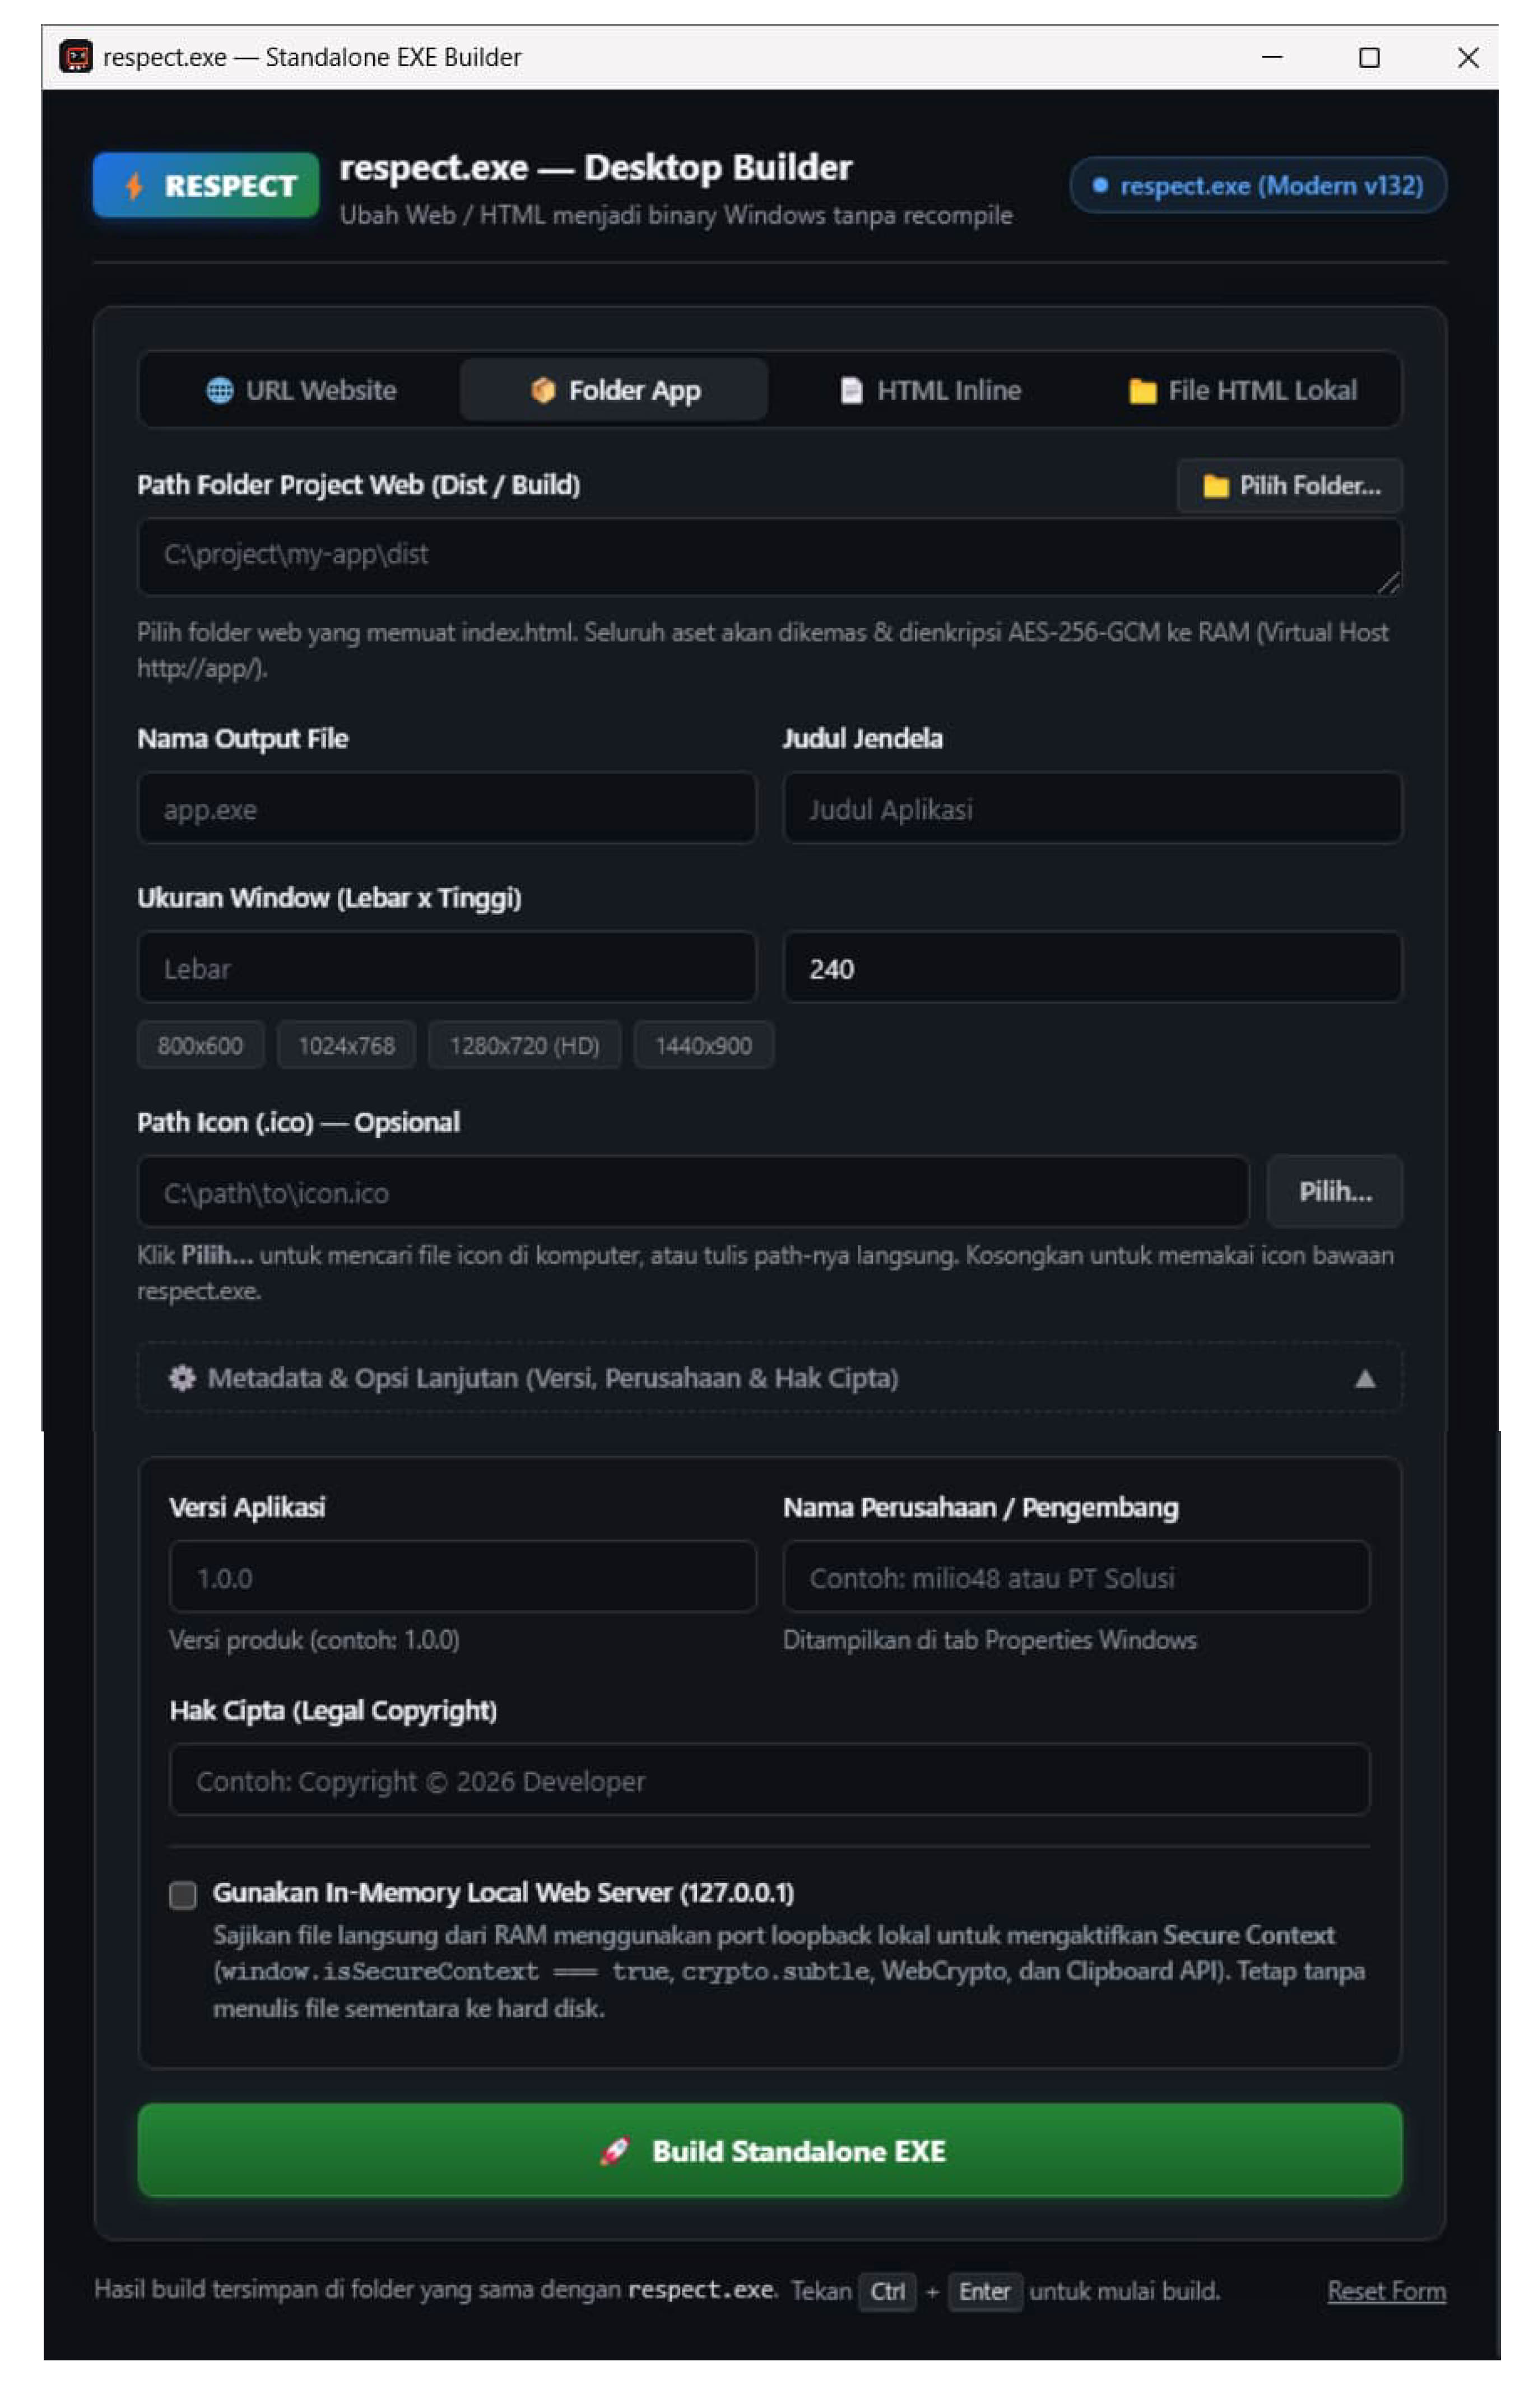Focus the Lebar width field
Viewport: 1524px width, 2408px height.
point(447,967)
